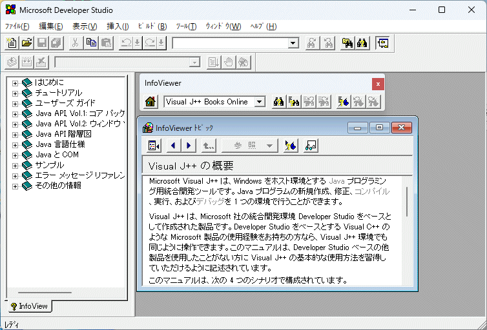Open the ファイル(F) menu
The width and height of the screenshot is (487, 330).
point(17,26)
